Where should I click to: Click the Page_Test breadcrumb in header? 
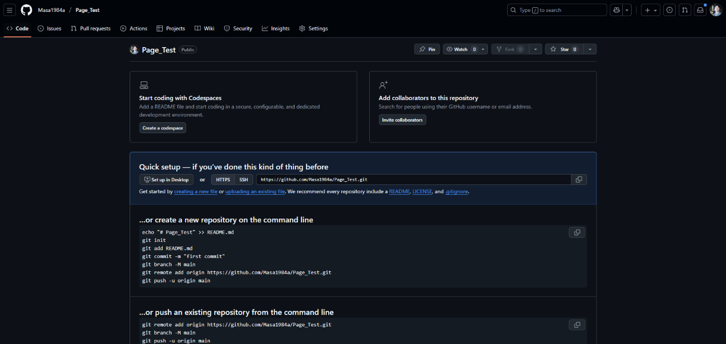(x=88, y=10)
